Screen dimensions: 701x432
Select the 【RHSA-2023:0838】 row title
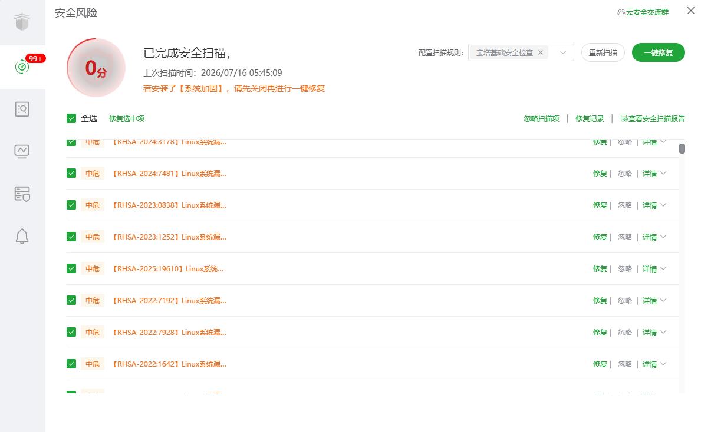tap(169, 205)
